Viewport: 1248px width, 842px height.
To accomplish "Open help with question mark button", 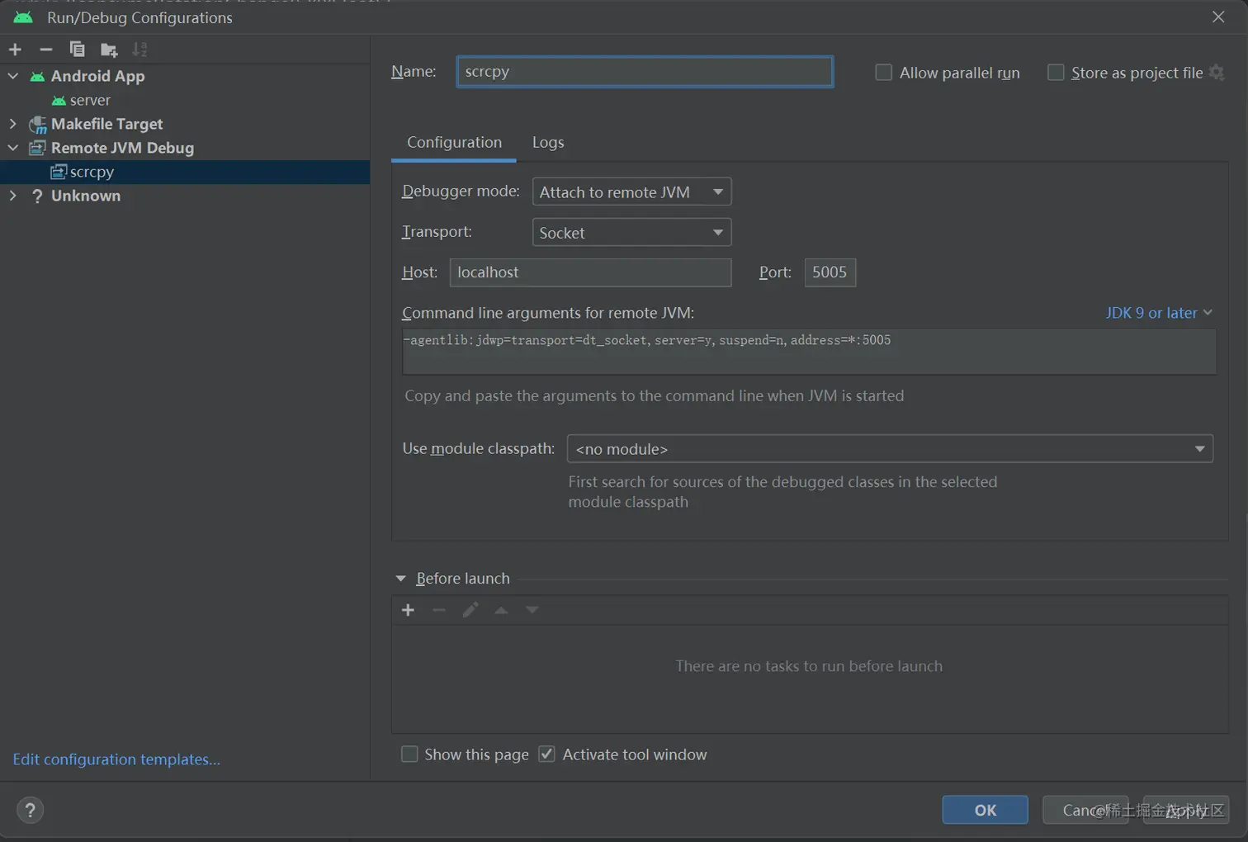I will coord(31,810).
